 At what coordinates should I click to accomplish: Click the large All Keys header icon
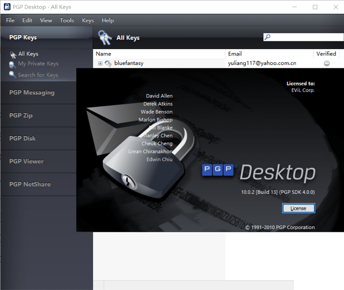pyautogui.click(x=105, y=38)
